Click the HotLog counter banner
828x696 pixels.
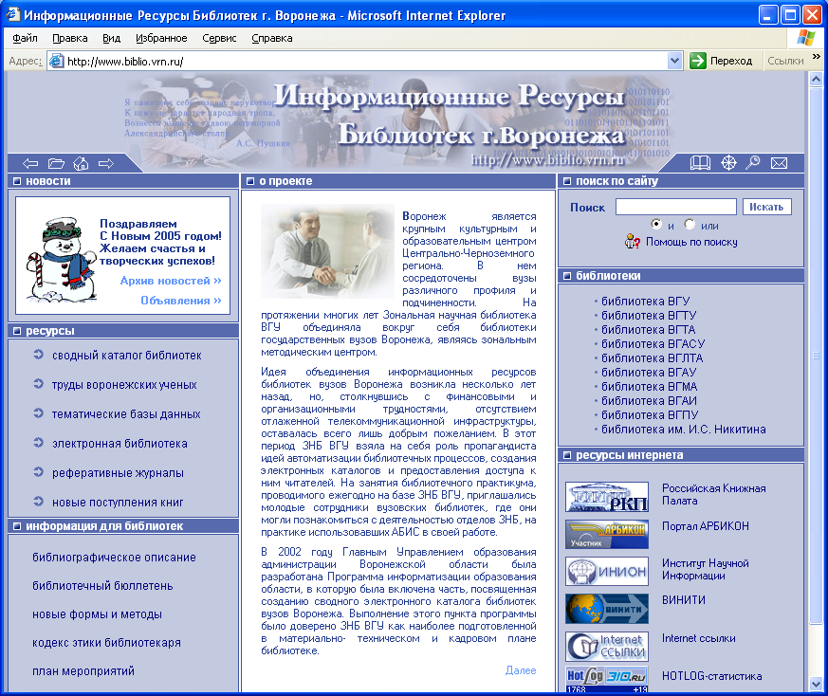(x=607, y=680)
